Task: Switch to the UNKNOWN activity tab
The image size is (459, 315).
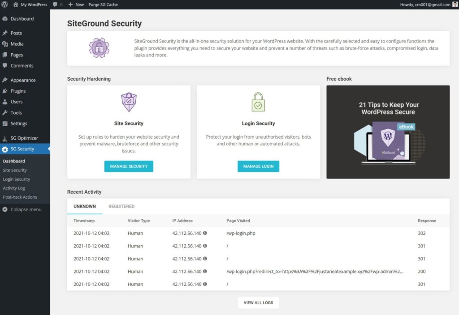Action: (x=85, y=206)
